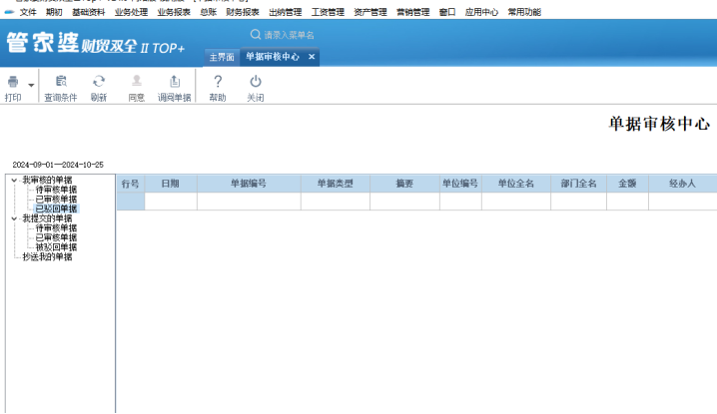Click the Close (关闭) power icon
This screenshot has width=717, height=414.
coord(256,82)
